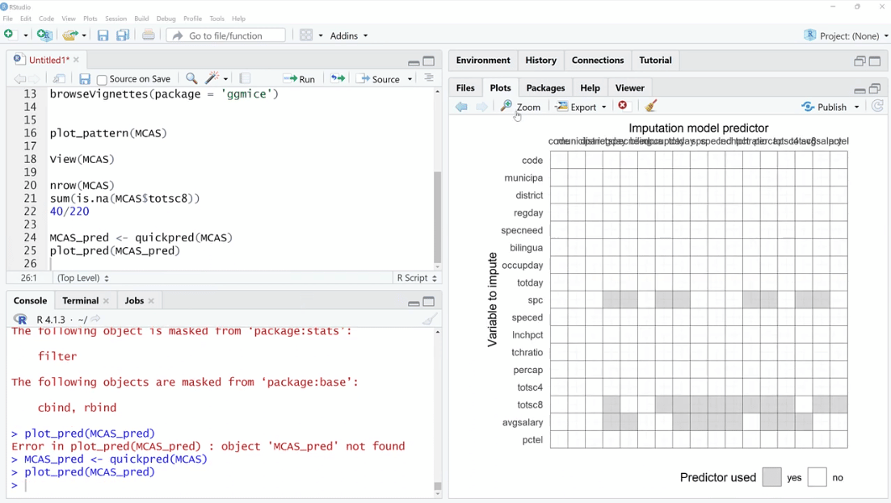Close the Jobs tab
This screenshot has width=891, height=503.
(x=151, y=301)
